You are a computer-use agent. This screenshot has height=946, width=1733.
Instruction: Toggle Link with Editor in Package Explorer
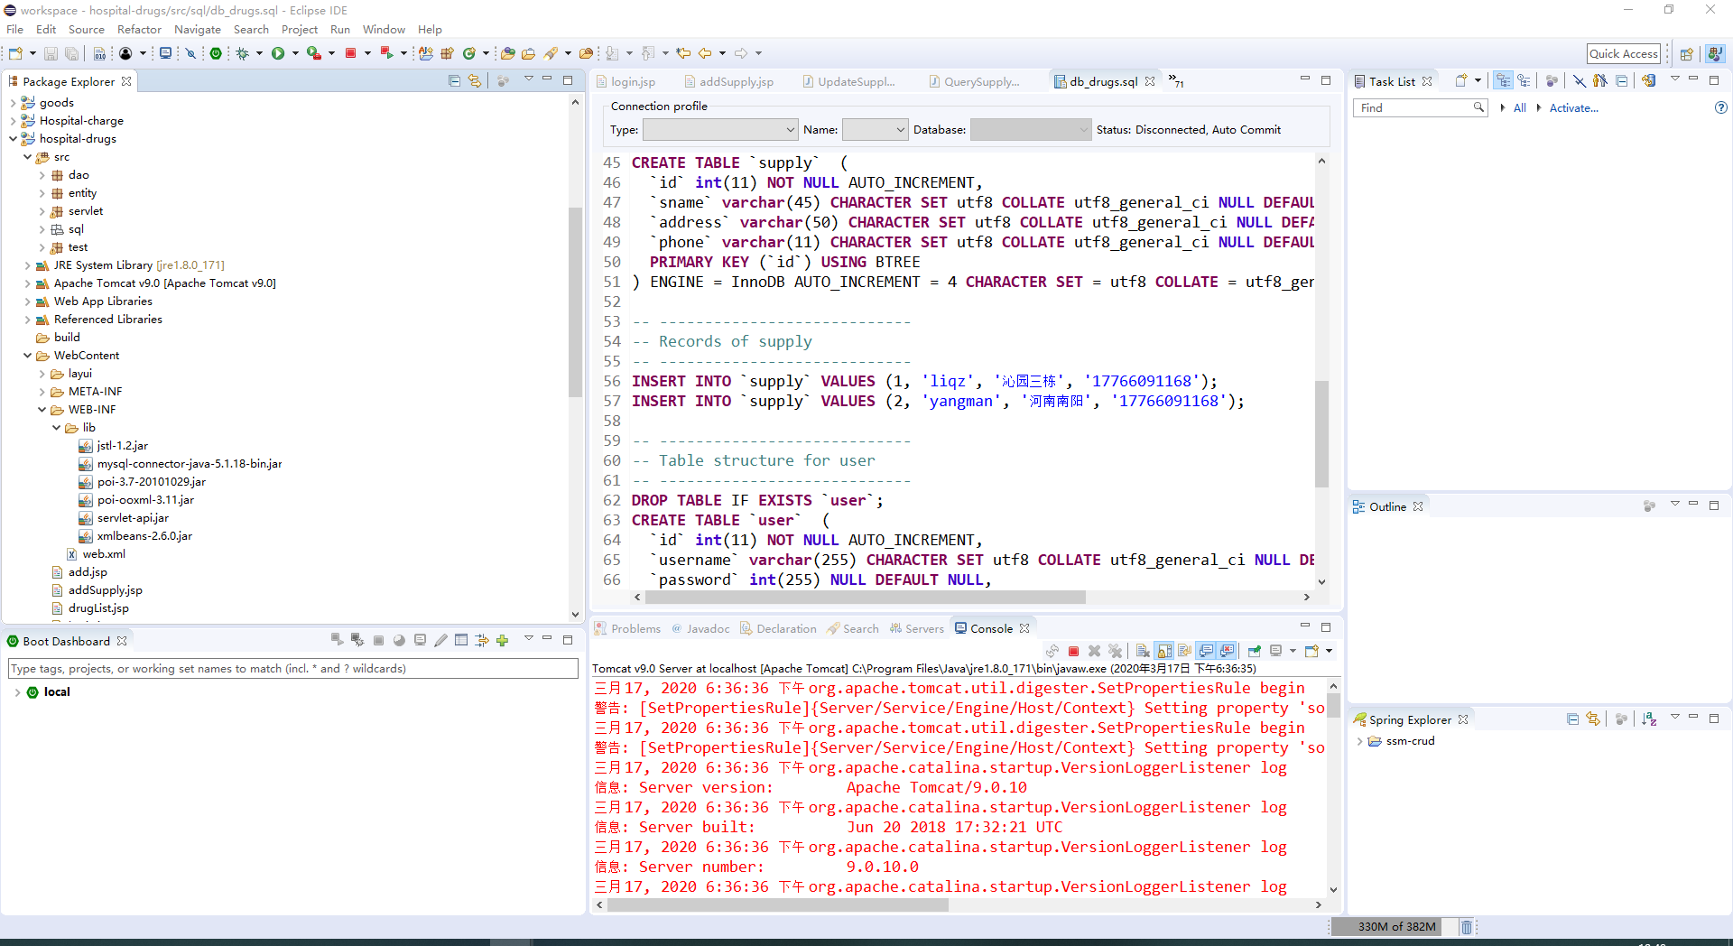click(x=475, y=81)
